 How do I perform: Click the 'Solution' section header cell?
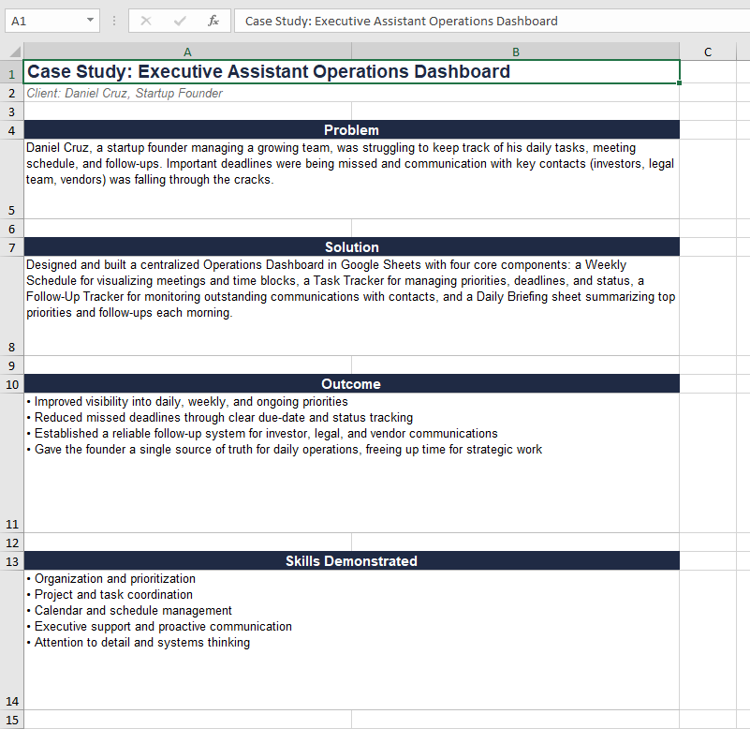click(351, 247)
